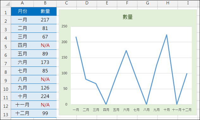The width and height of the screenshot is (200, 120).
Task: Click the 六月 chart axis label
Action: (126, 110)
